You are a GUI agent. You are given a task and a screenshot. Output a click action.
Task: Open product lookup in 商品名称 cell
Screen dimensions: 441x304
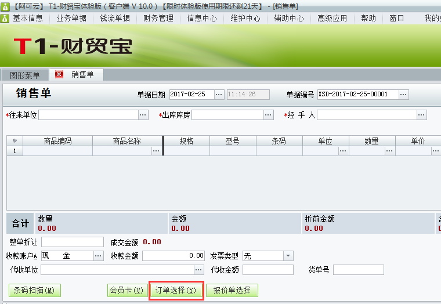click(x=156, y=151)
